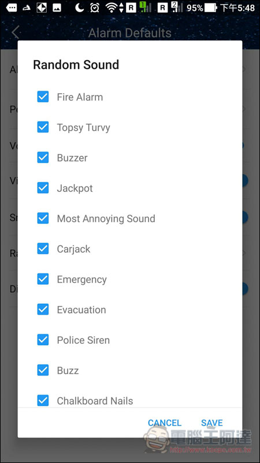Tap the Wi-Fi status bar icon

click(x=112, y=8)
